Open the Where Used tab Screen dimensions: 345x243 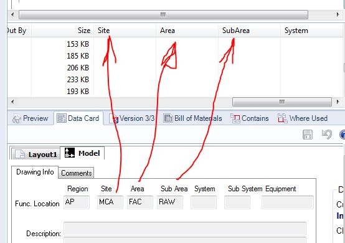(303, 118)
